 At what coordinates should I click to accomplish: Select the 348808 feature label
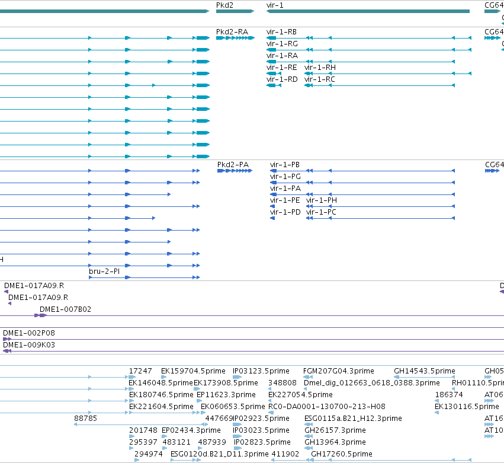[x=283, y=383]
